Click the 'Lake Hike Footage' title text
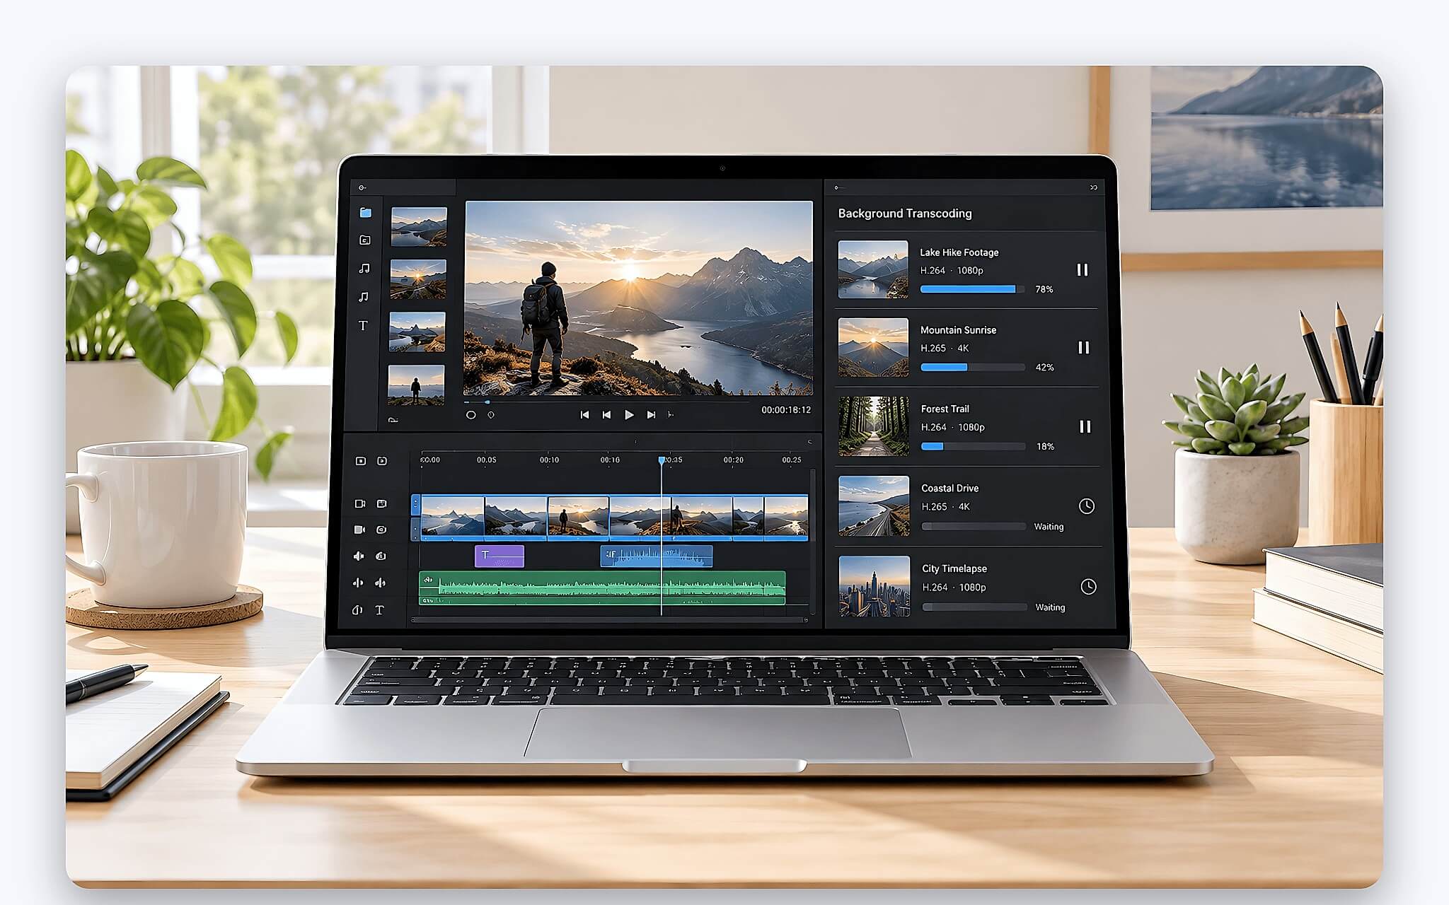This screenshot has height=905, width=1449. point(959,252)
